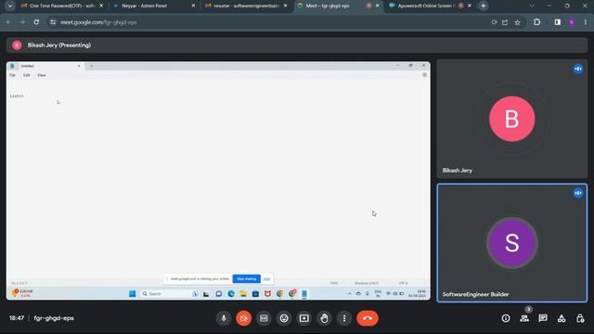
Task: Toggle Chrome side panel
Action: 557,22
